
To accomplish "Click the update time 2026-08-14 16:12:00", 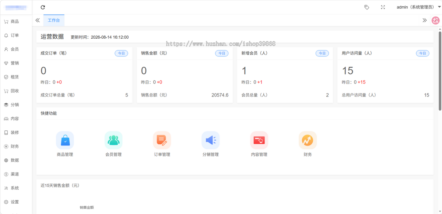I will tap(110, 37).
